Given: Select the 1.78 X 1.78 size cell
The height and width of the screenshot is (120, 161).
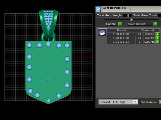Looking at the screenshot, I should [121, 38].
